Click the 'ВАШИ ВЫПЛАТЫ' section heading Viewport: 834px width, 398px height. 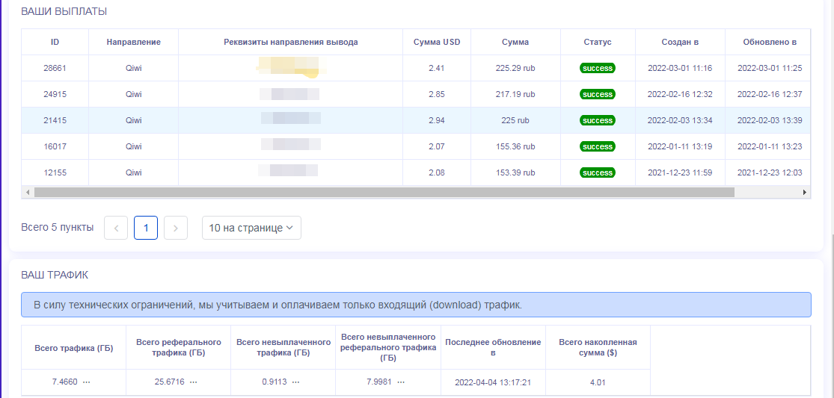pos(64,11)
